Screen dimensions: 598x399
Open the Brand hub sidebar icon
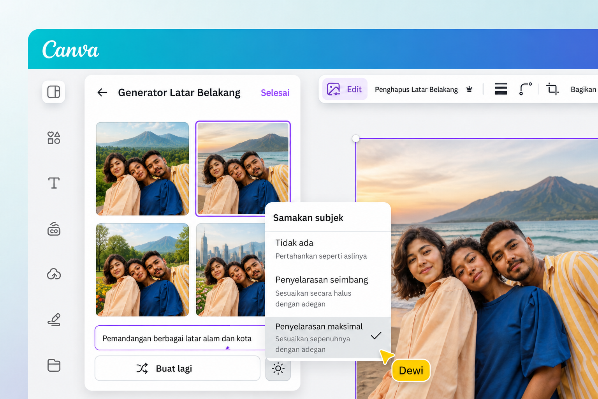pos(54,229)
